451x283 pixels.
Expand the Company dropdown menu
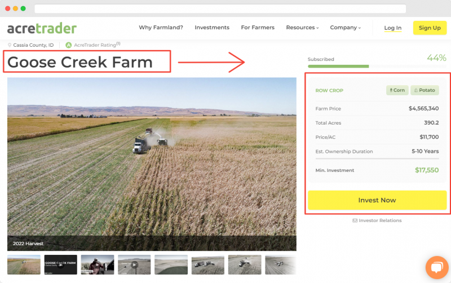point(345,28)
